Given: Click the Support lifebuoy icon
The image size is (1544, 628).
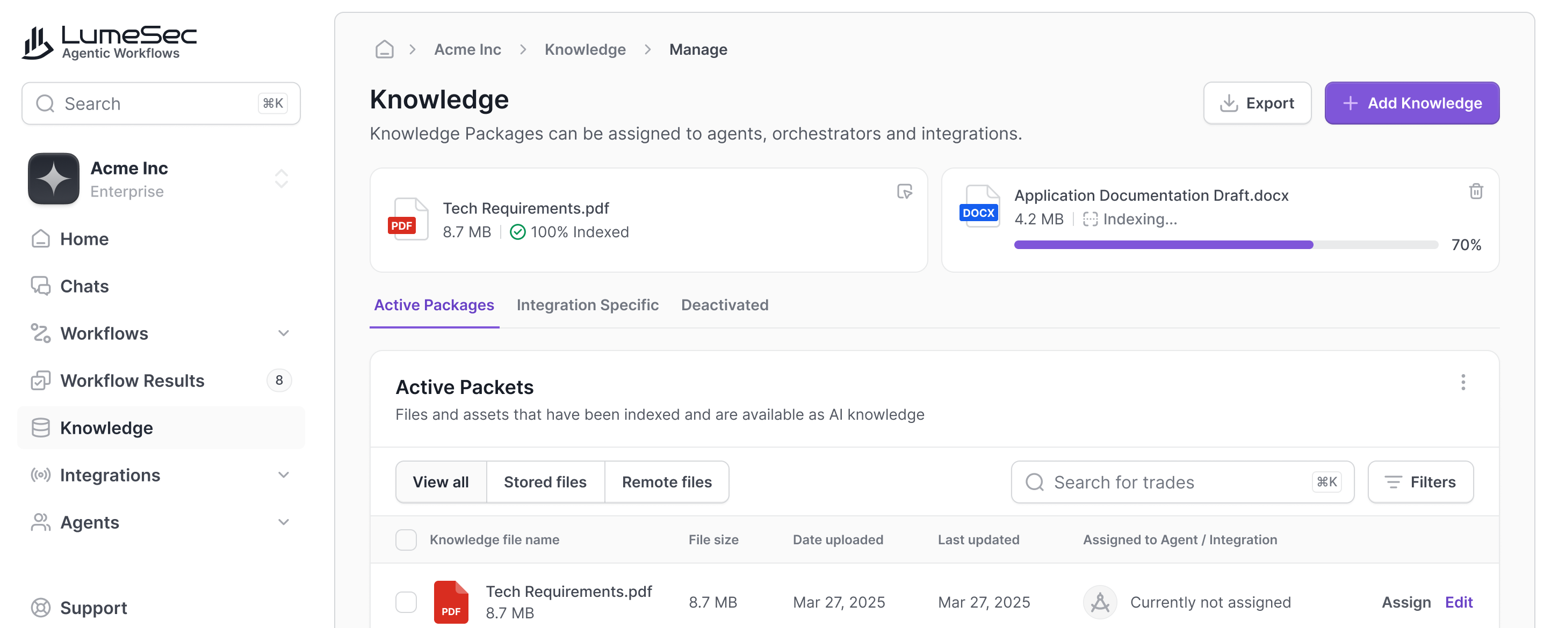Looking at the screenshot, I should coord(40,607).
